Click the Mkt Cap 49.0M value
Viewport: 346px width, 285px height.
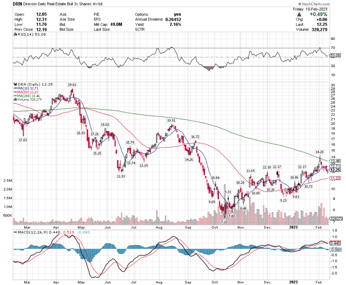pos(116,24)
